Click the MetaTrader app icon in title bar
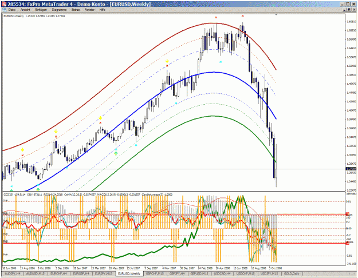This screenshot has width=358, height=278. 4,4
